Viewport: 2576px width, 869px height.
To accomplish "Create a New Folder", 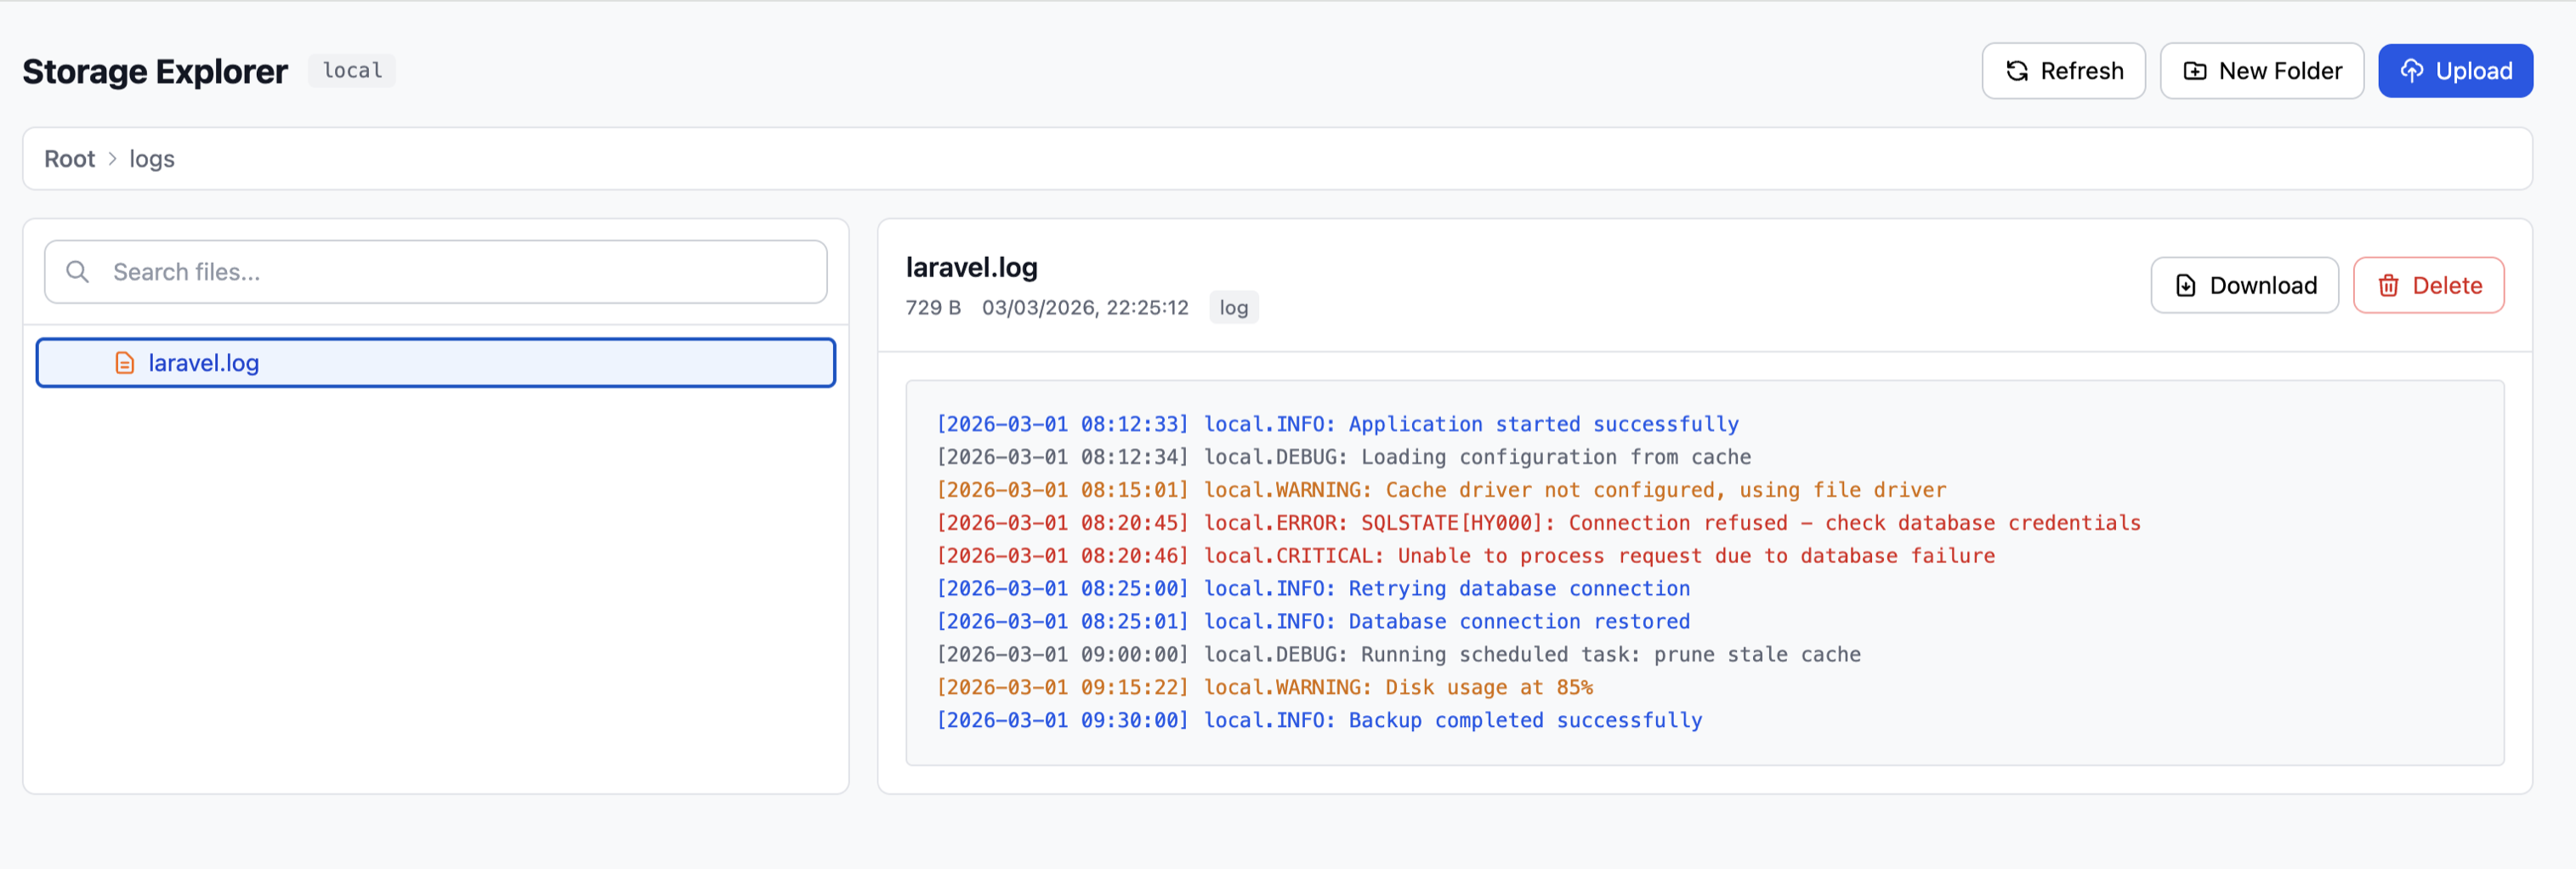I will point(2261,70).
